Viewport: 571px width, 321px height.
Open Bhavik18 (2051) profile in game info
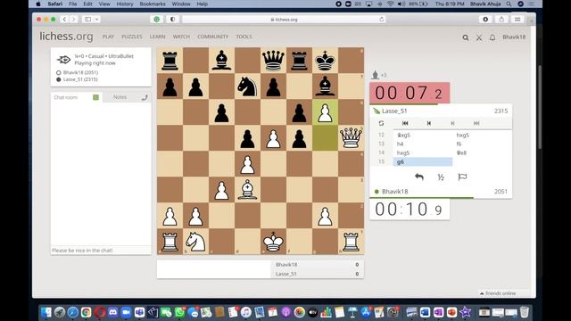pos(80,72)
